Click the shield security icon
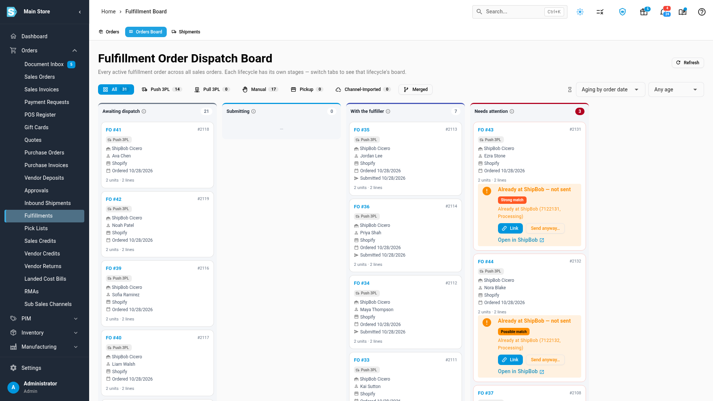The height and width of the screenshot is (401, 713). point(623,12)
